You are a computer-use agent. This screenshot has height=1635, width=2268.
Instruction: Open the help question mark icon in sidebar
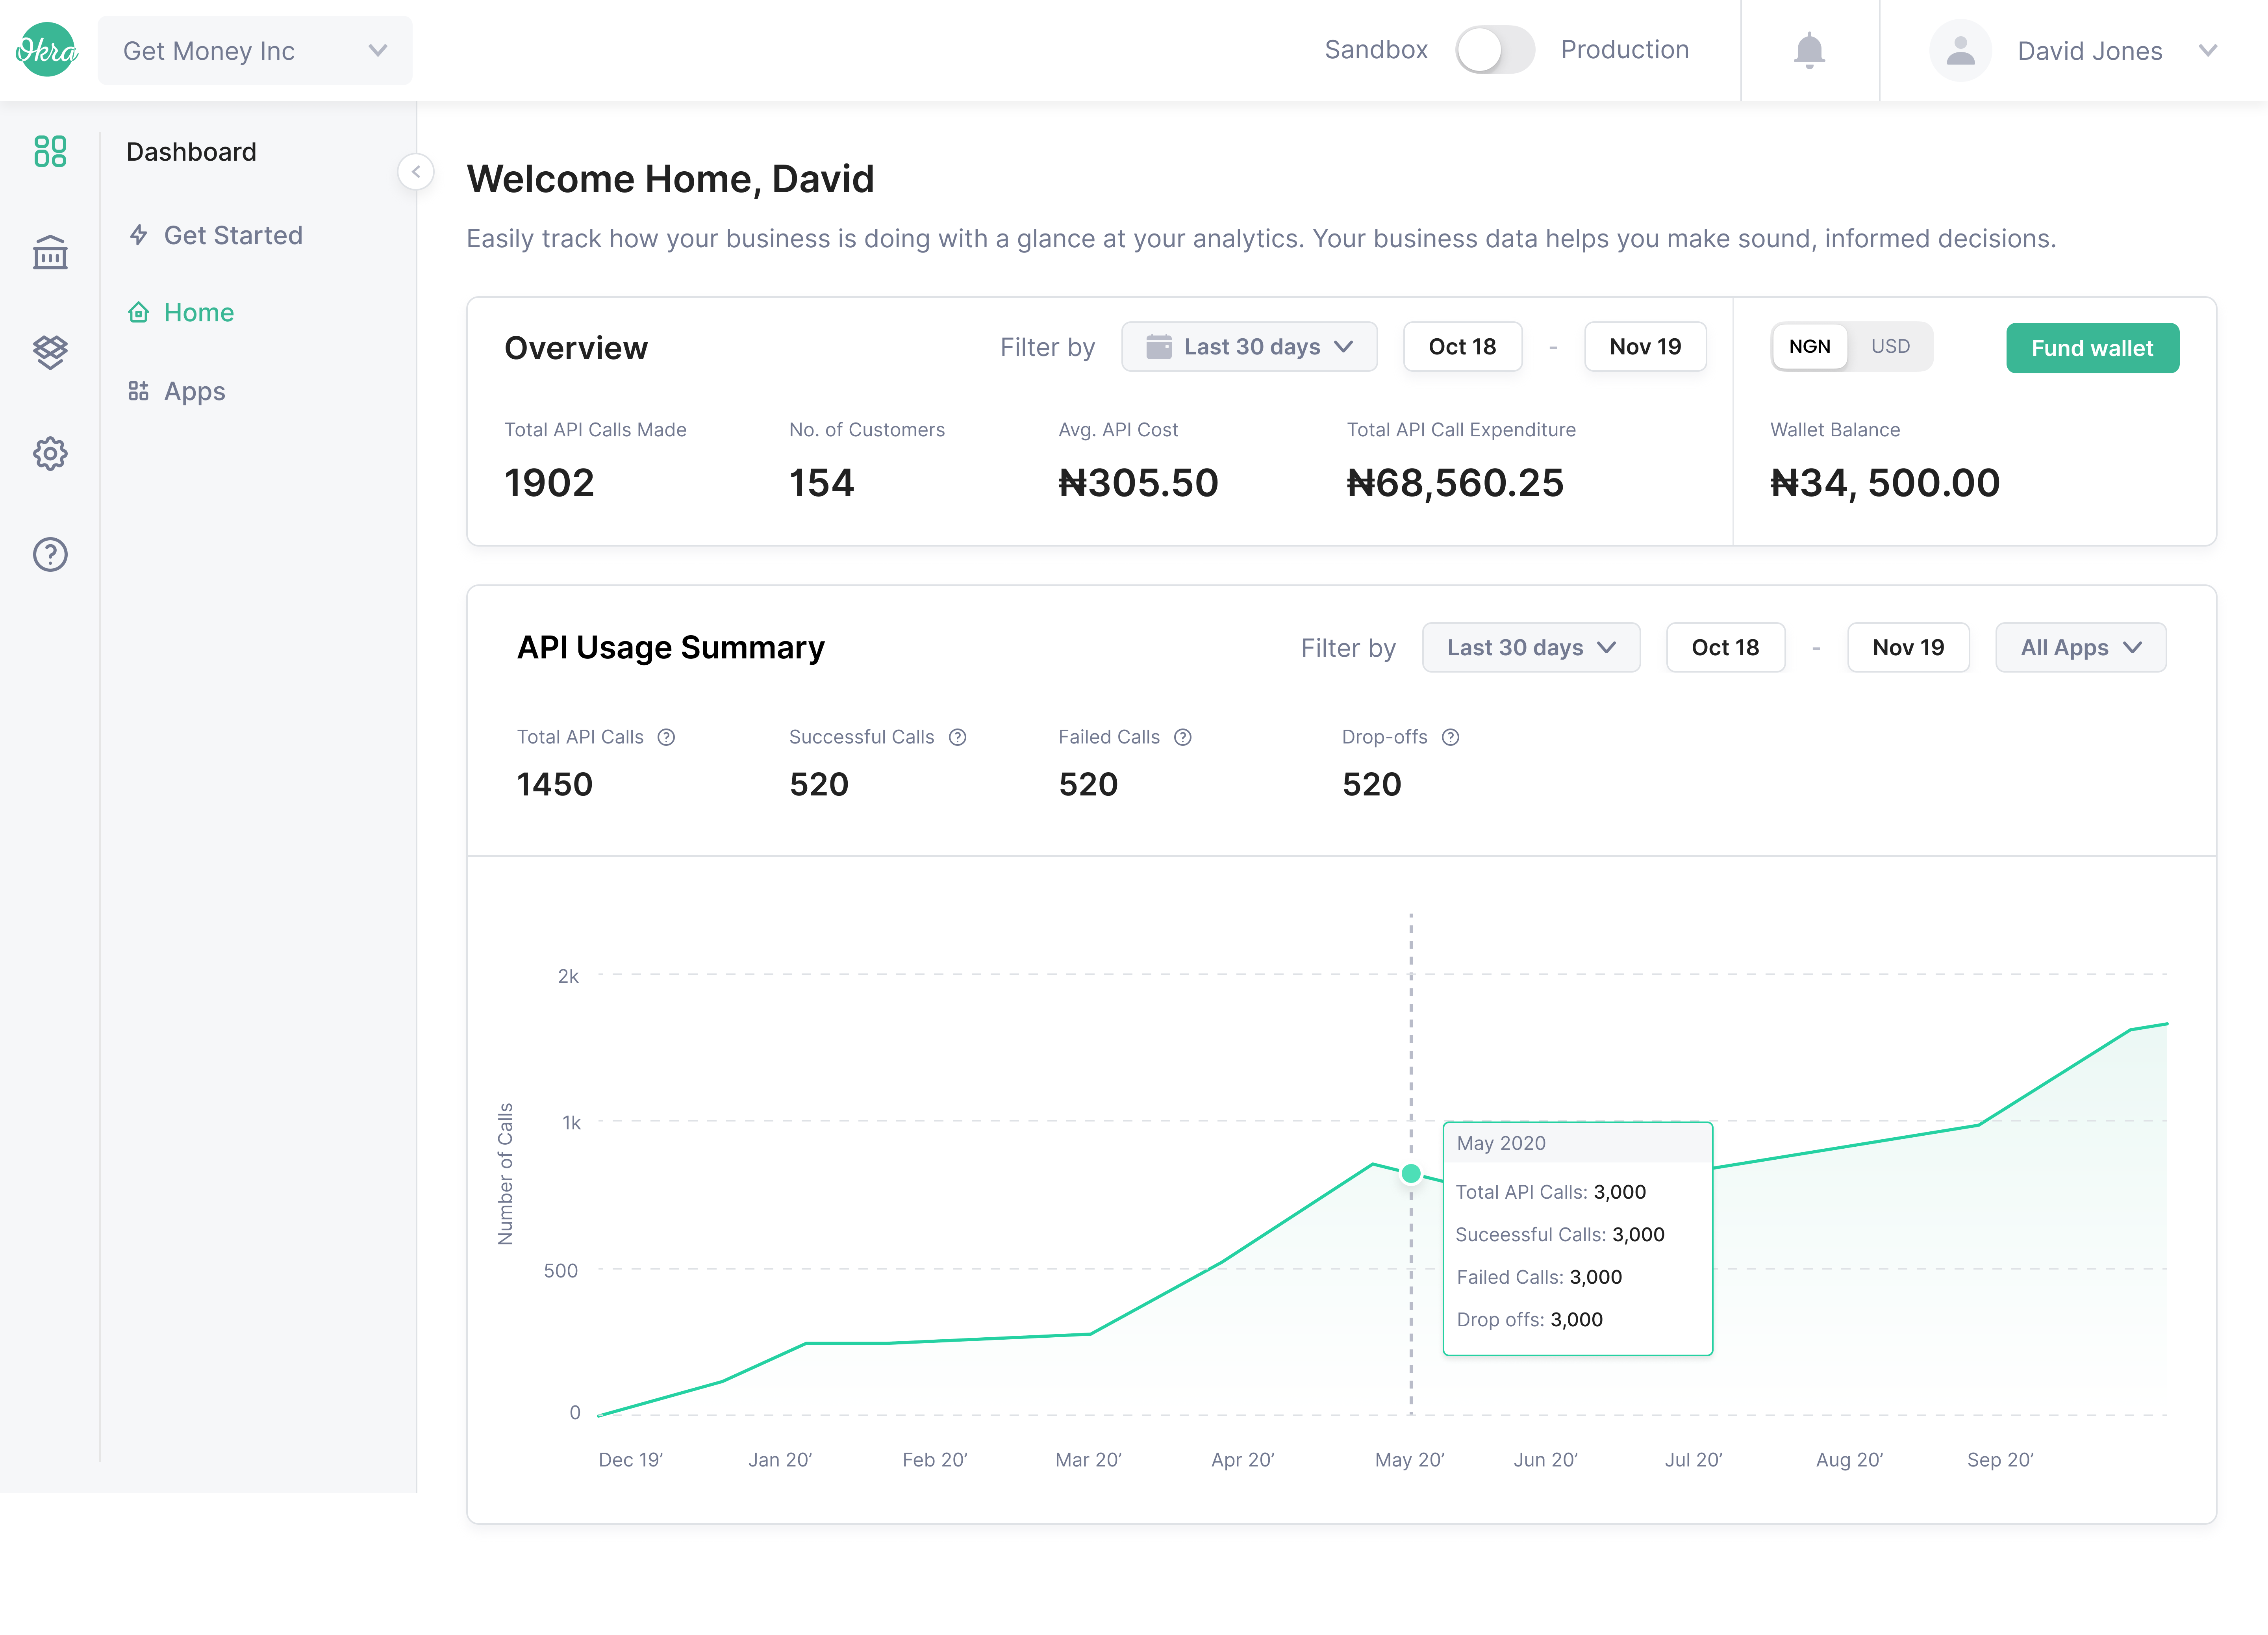coord(50,554)
